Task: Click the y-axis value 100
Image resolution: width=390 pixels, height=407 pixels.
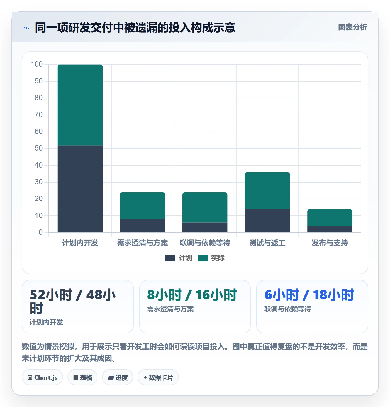Action: point(37,64)
